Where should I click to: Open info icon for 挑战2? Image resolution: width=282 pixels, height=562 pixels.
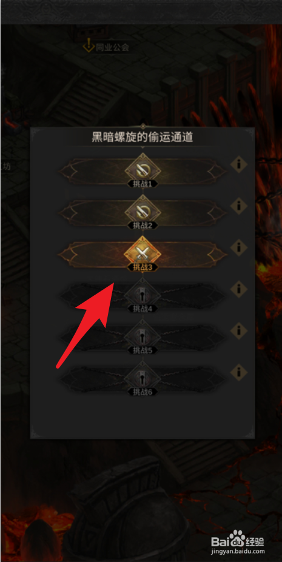tap(239, 206)
